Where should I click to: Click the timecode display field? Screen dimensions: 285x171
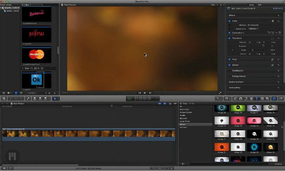143,99
